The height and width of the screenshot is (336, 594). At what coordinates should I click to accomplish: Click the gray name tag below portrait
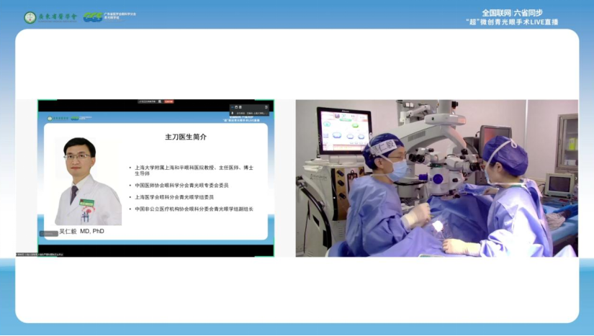[x=49, y=233]
